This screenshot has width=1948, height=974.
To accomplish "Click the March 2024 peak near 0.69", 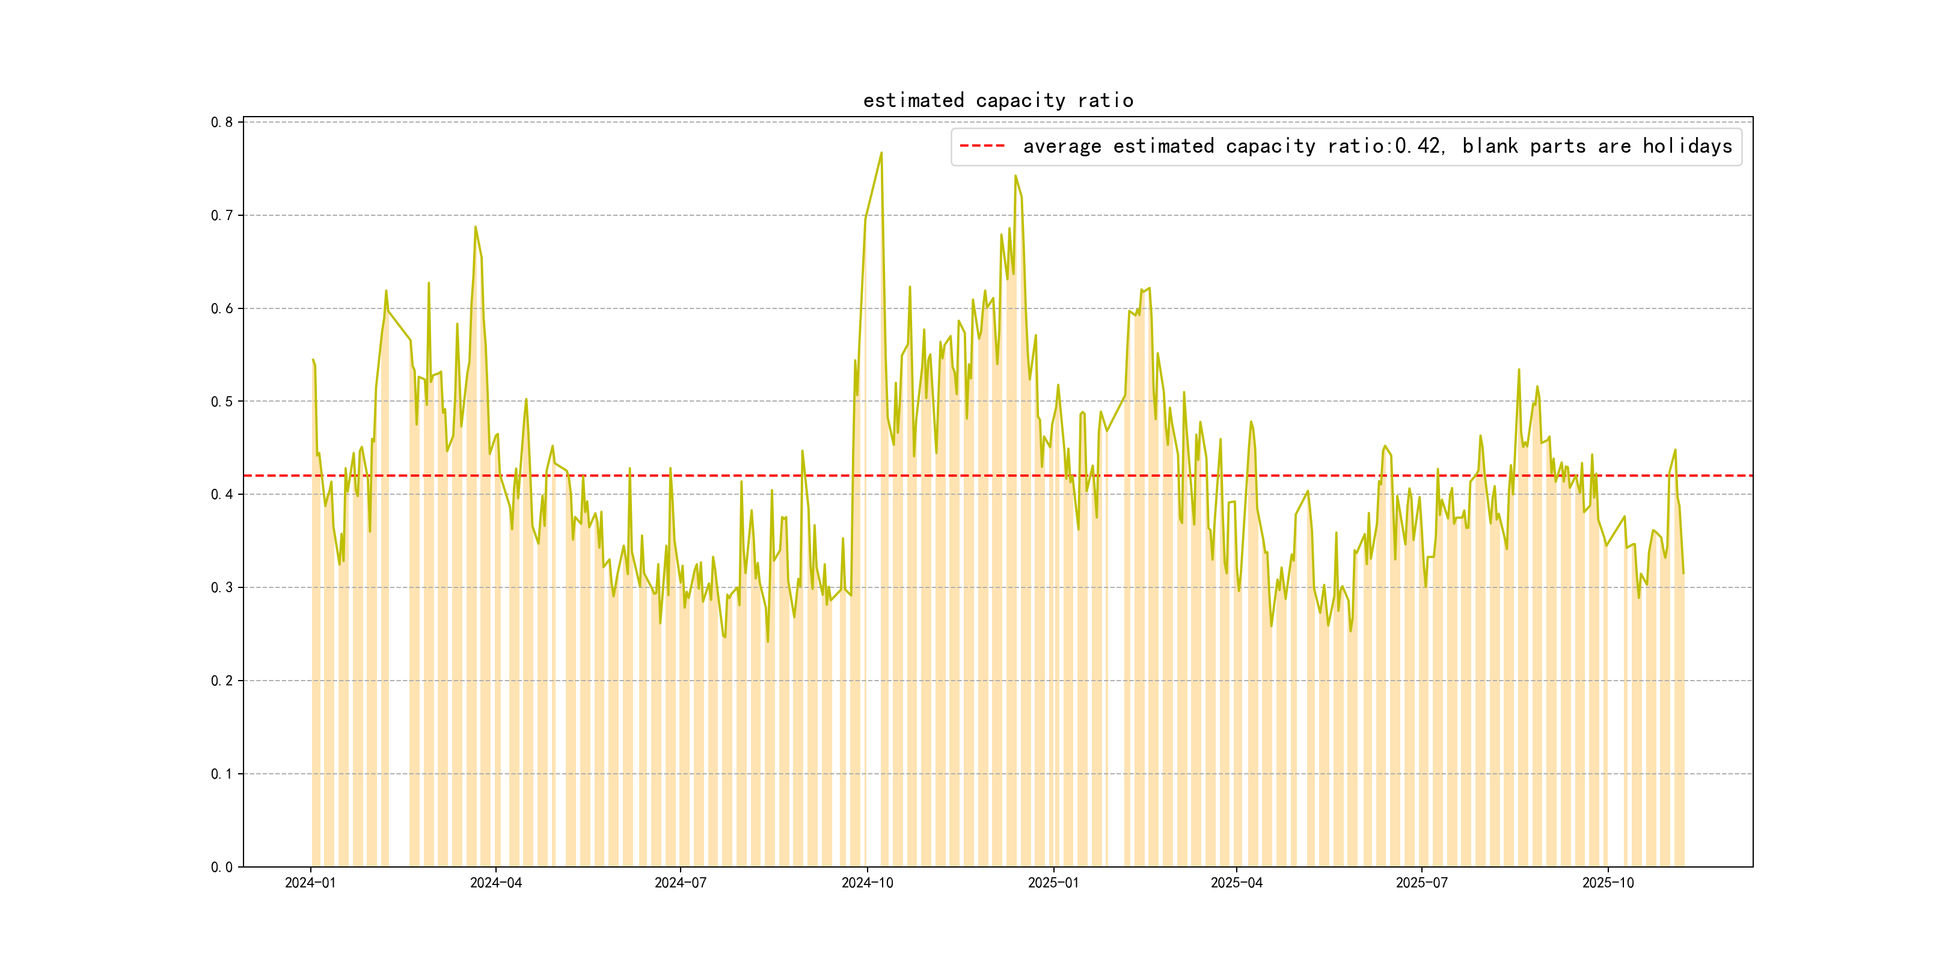I will click(x=475, y=227).
